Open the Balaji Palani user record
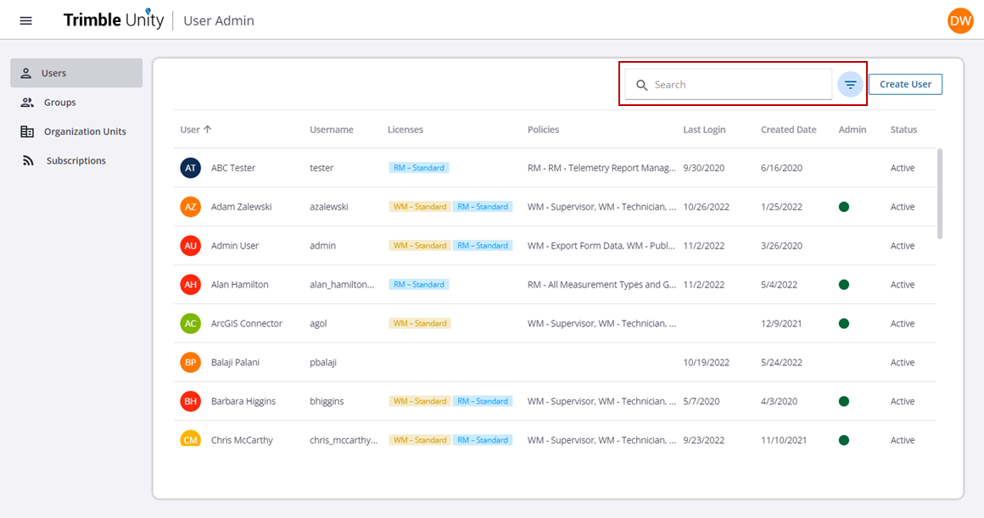984x518 pixels. click(235, 363)
